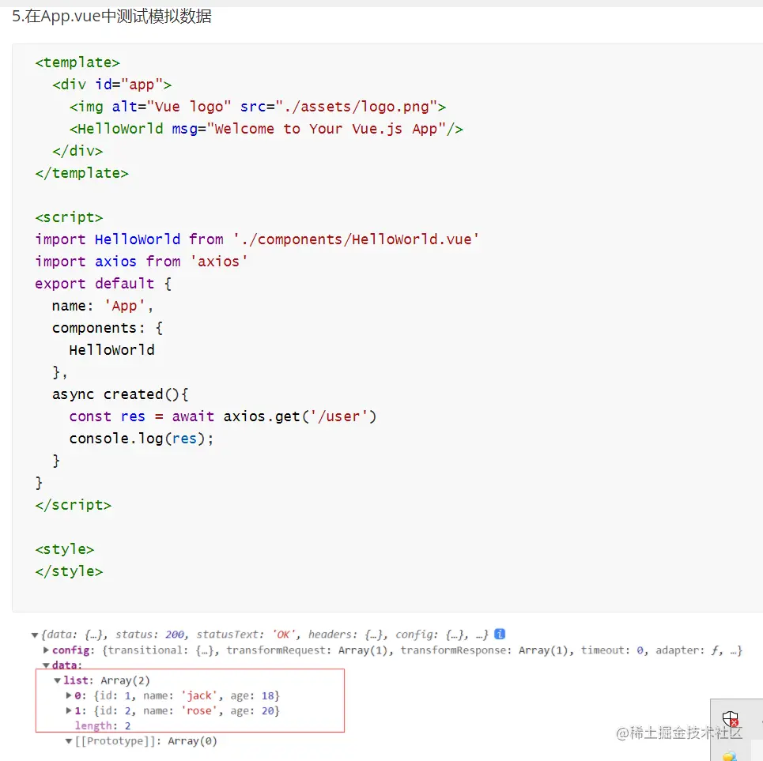Click the "Welcome to Your Vue.js App" string
Image resolution: width=763 pixels, height=761 pixels.
coord(327,129)
